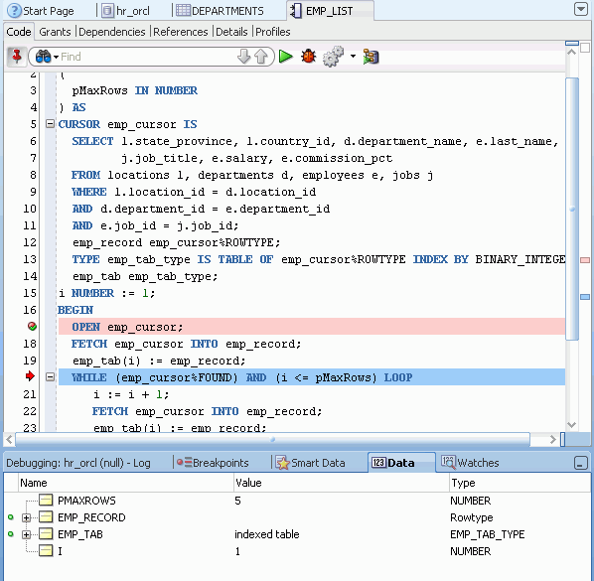Select the Data tab
Screen dimensions: 594x581
point(400,463)
